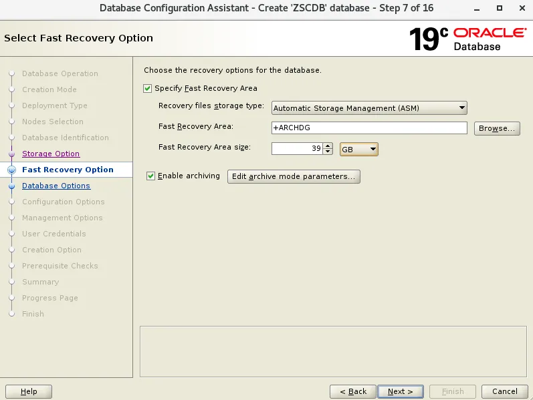Go to the Database Options step

(x=56, y=186)
